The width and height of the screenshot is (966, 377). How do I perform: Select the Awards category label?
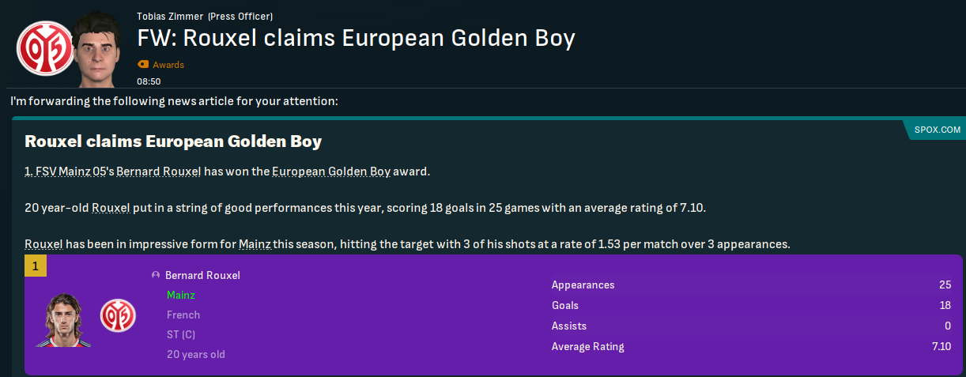click(x=168, y=65)
